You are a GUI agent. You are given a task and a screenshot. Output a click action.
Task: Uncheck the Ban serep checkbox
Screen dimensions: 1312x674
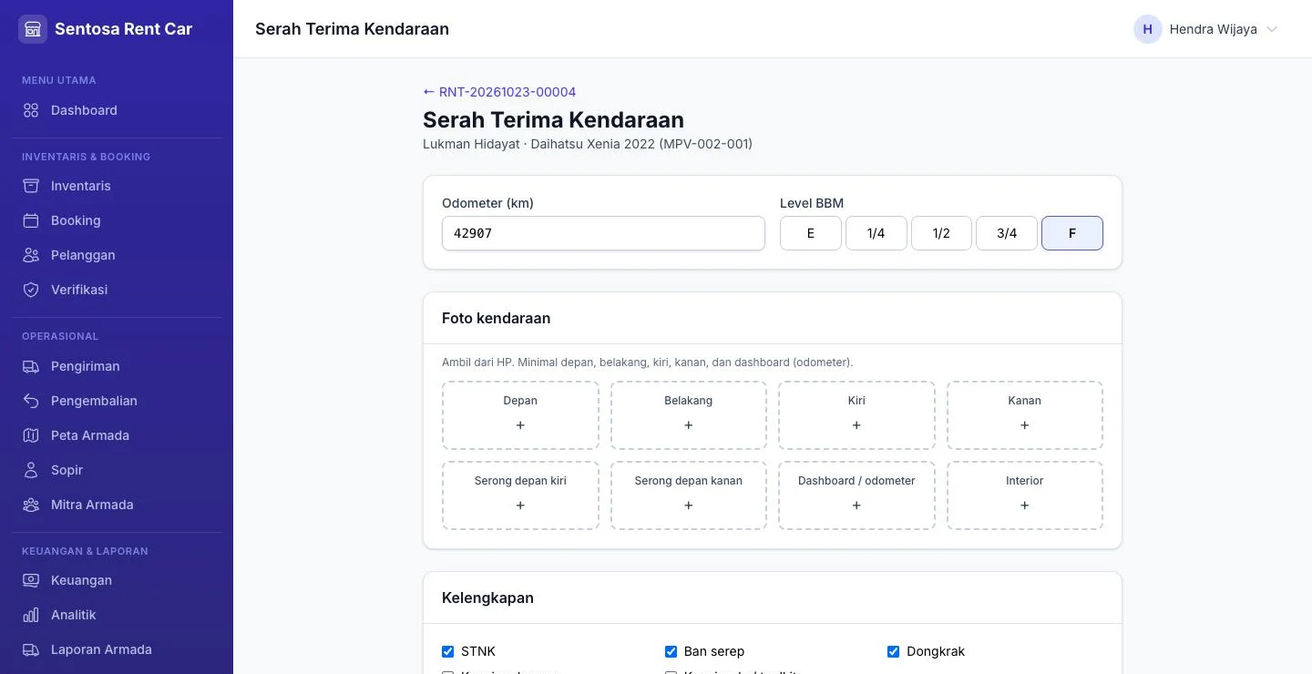pyautogui.click(x=671, y=651)
